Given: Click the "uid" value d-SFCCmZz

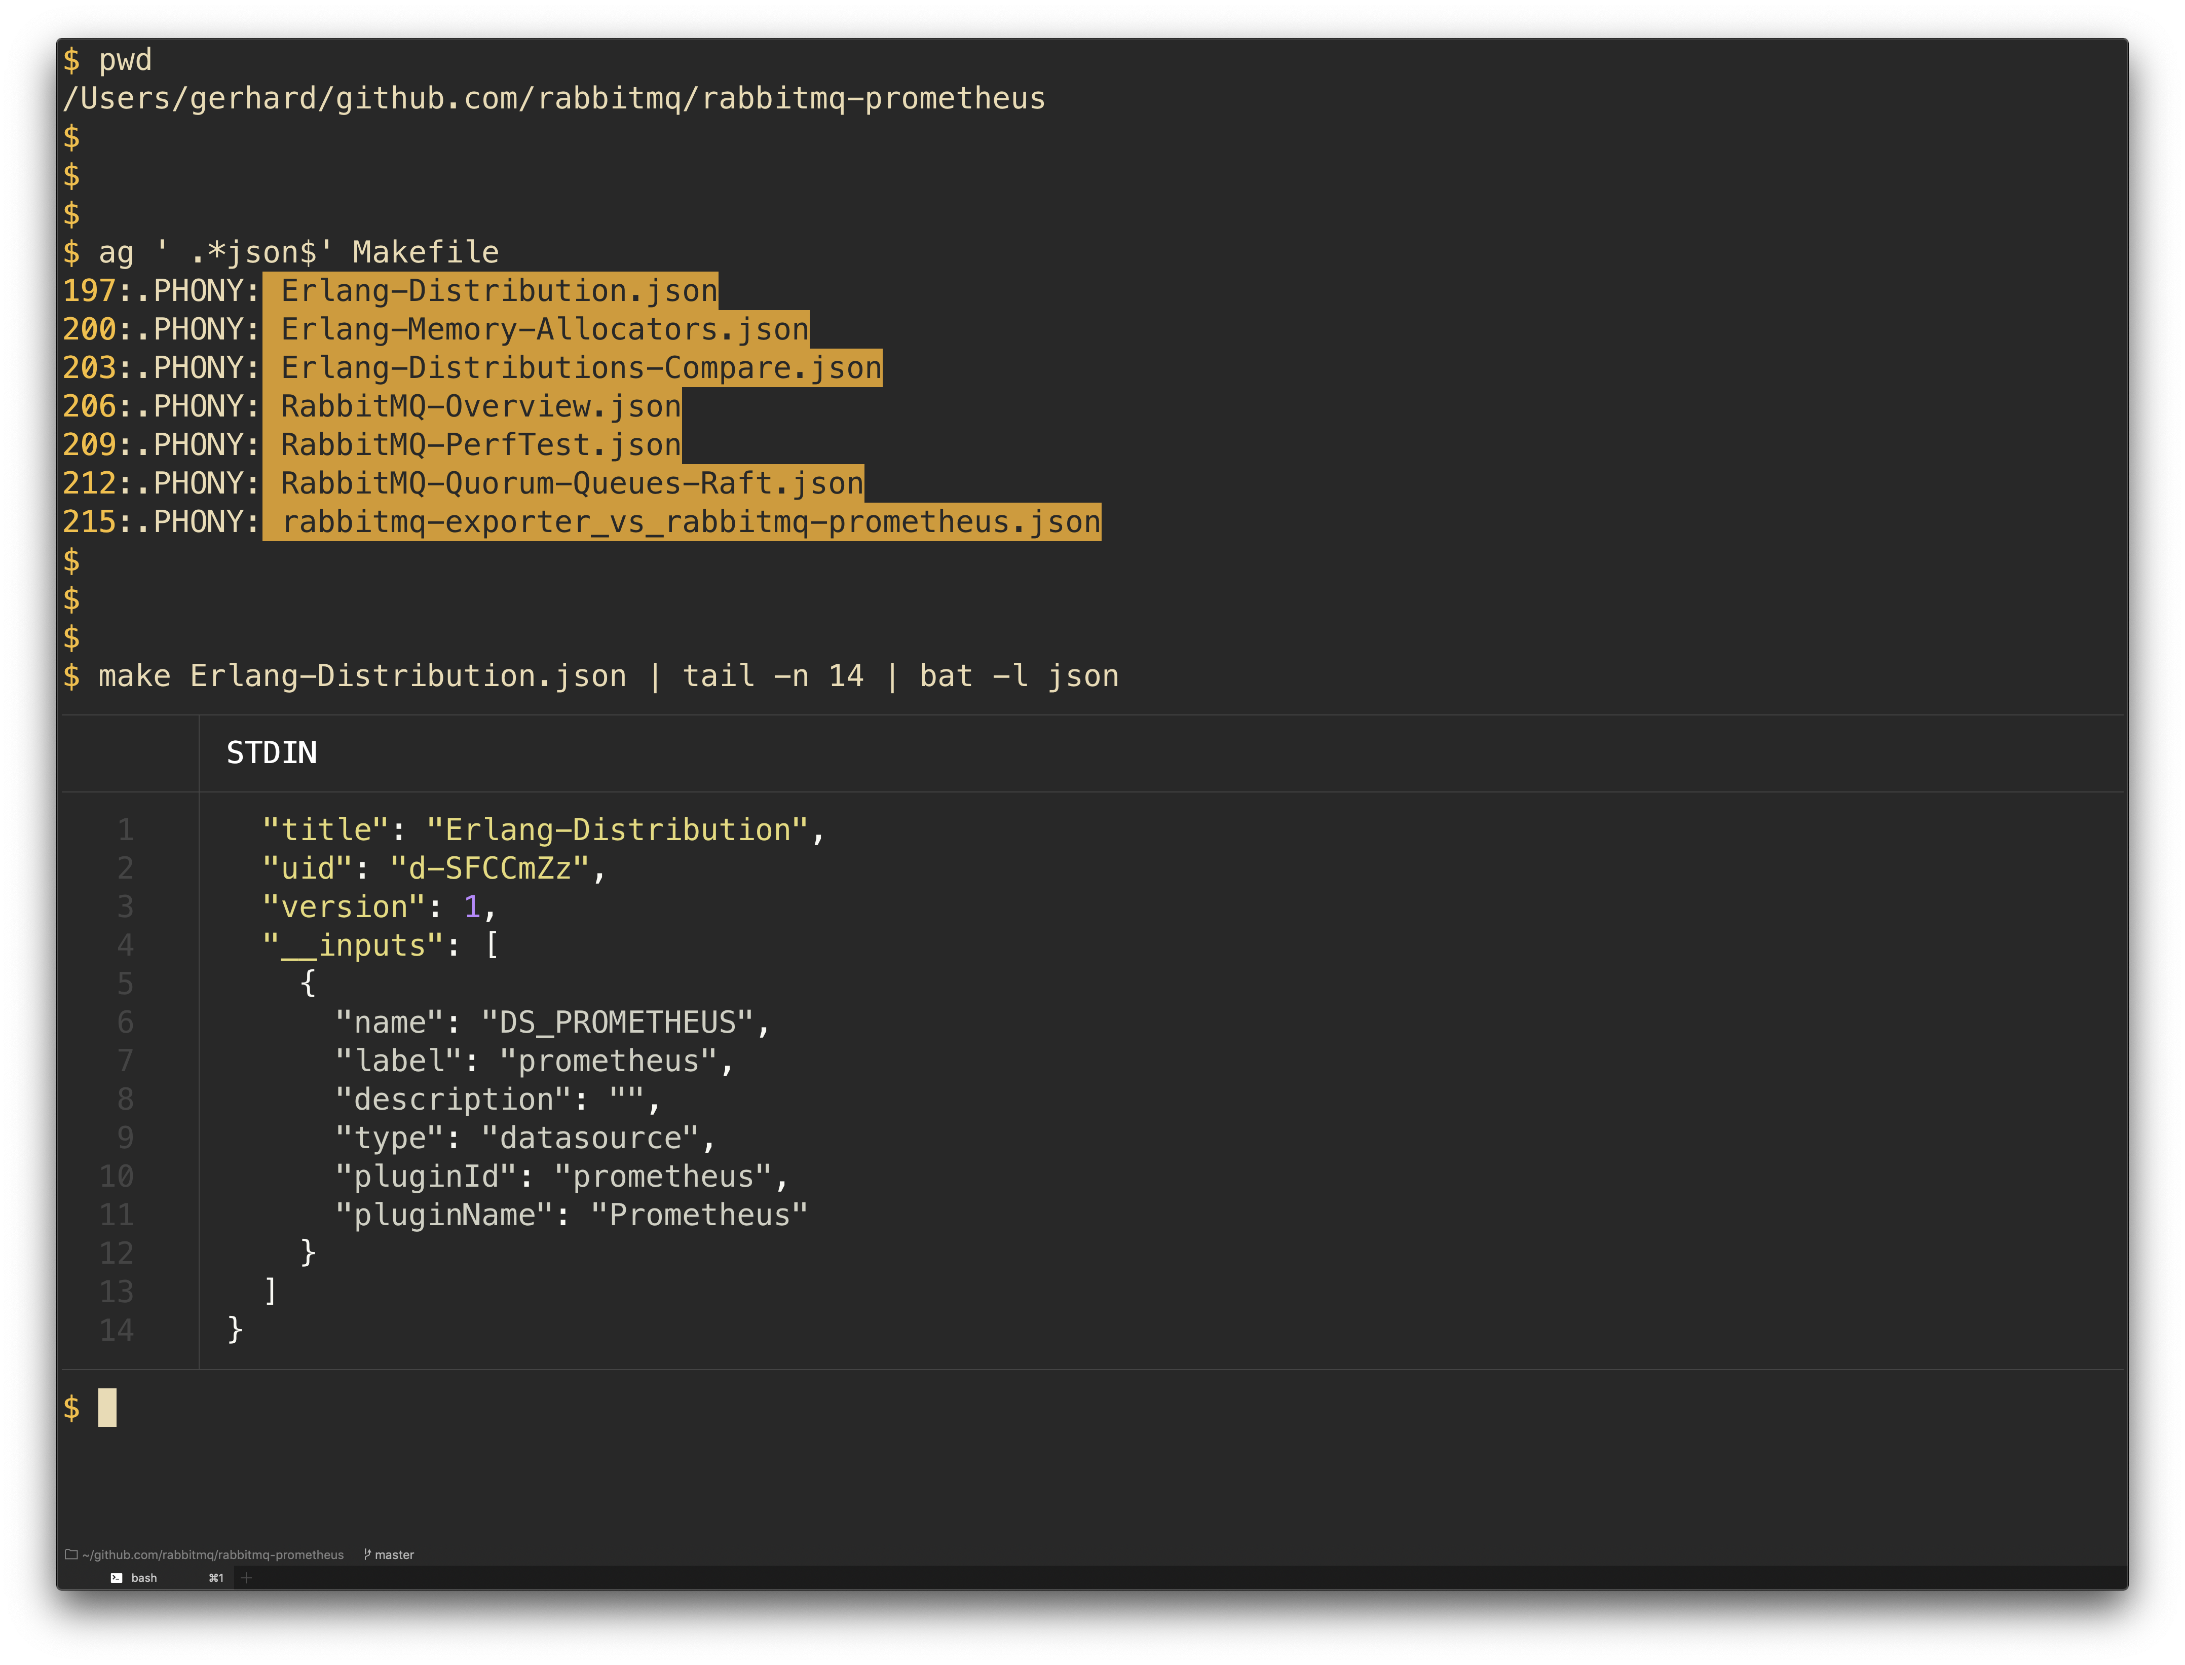Looking at the screenshot, I should click(489, 869).
